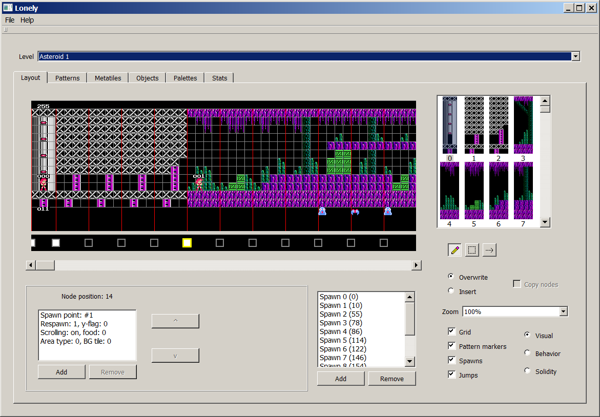Select pattern thumbnail number 5
The image size is (600, 417).
click(474, 191)
